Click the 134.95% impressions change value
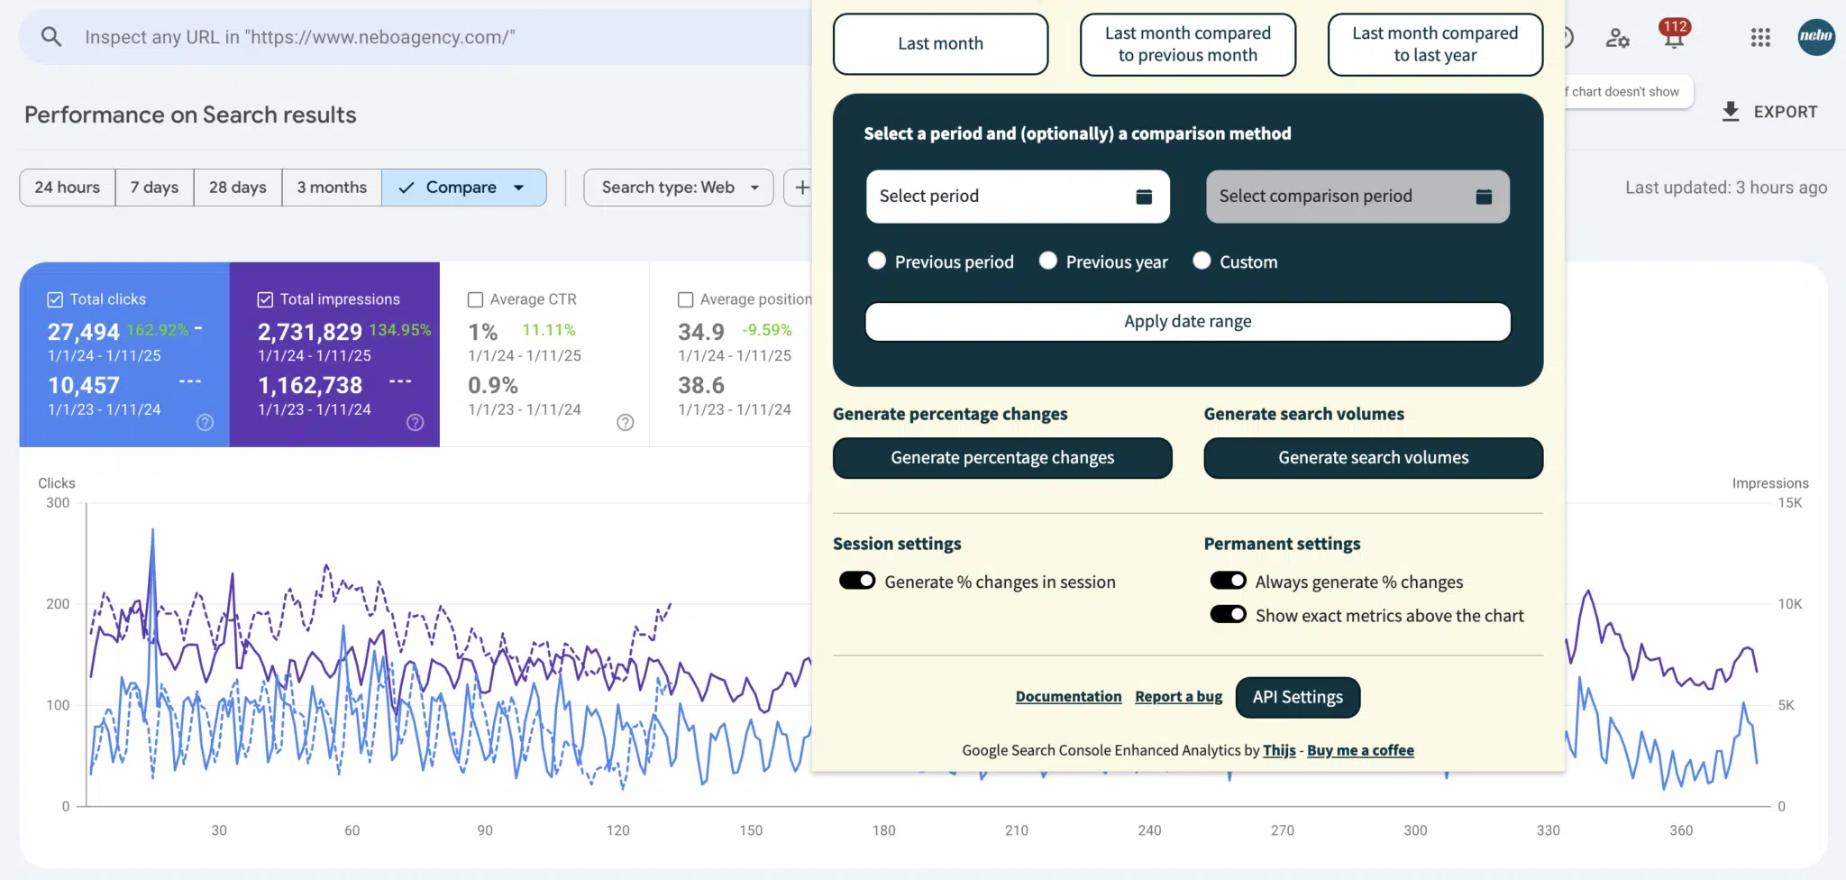This screenshot has width=1846, height=880. click(400, 330)
